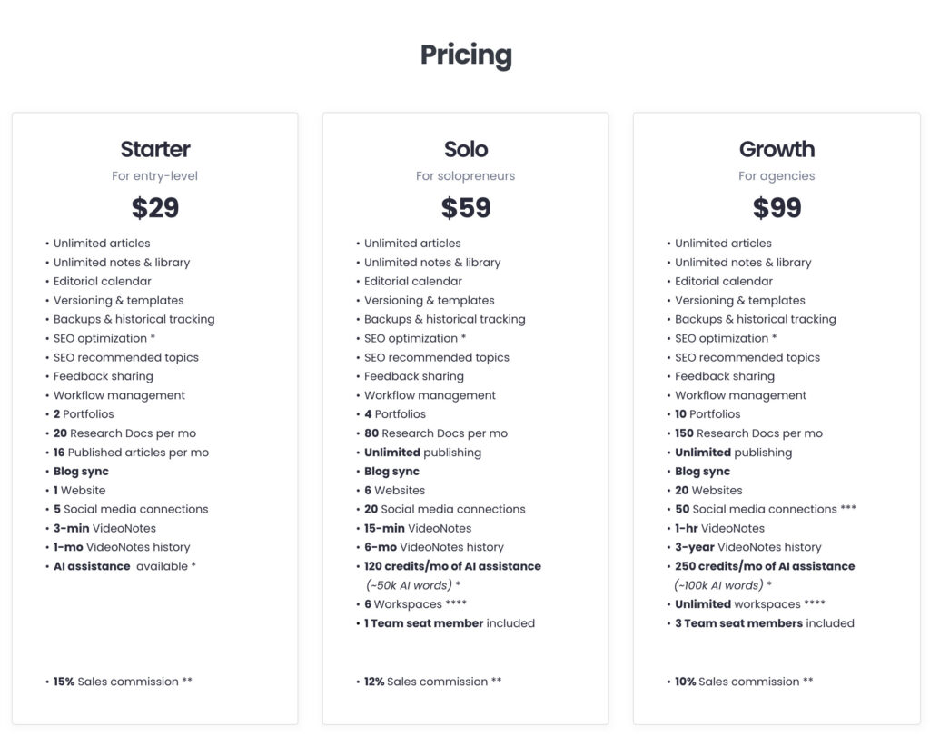Click the $99 Growth price
The image size is (930, 737).
click(777, 208)
